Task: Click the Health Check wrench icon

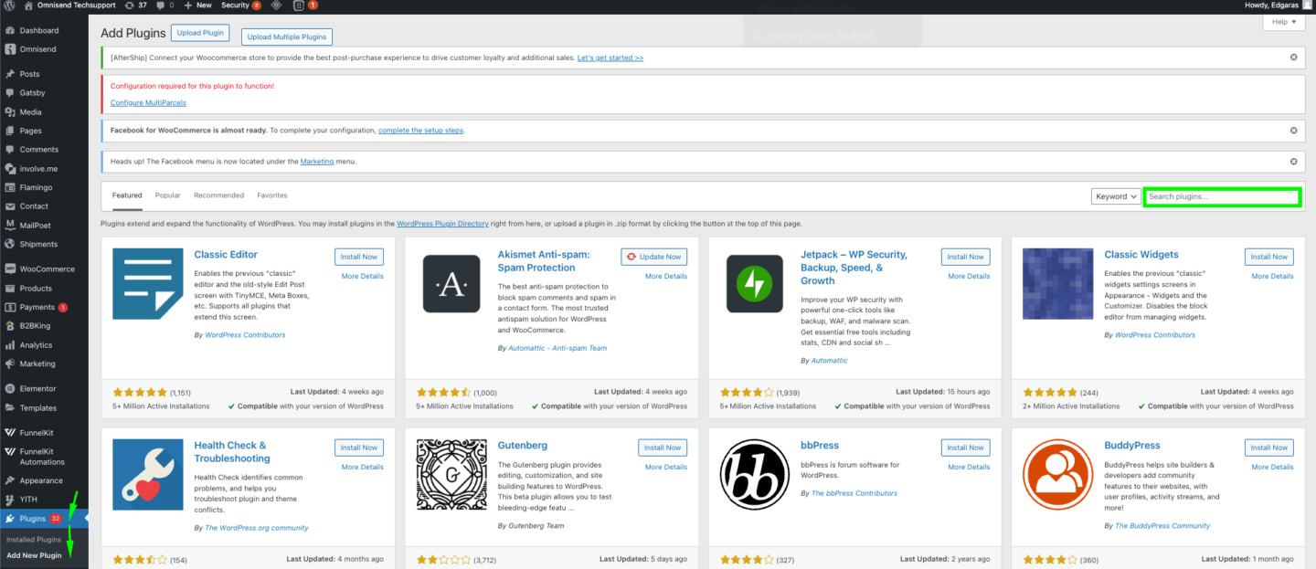Action: click(x=148, y=474)
